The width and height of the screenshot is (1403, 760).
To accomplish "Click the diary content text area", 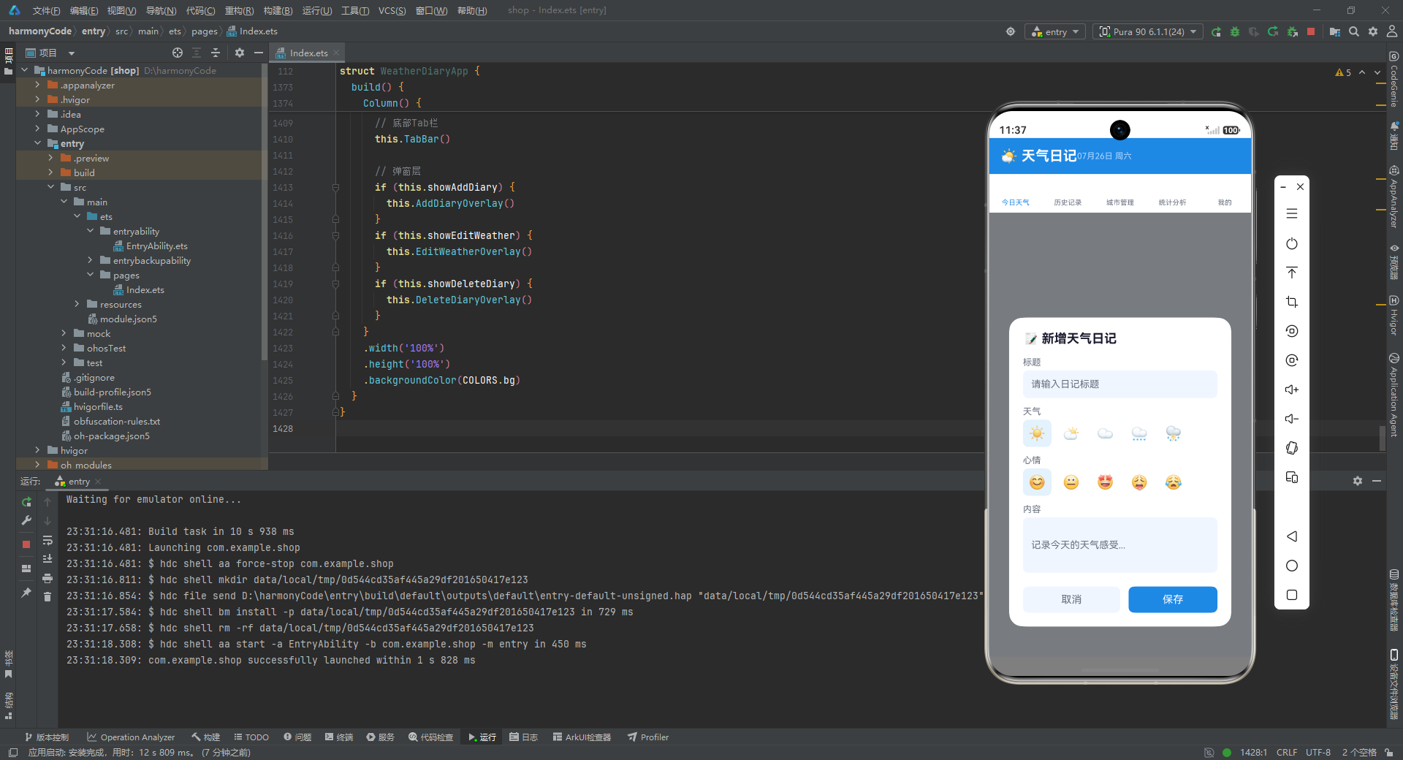I will tap(1119, 544).
